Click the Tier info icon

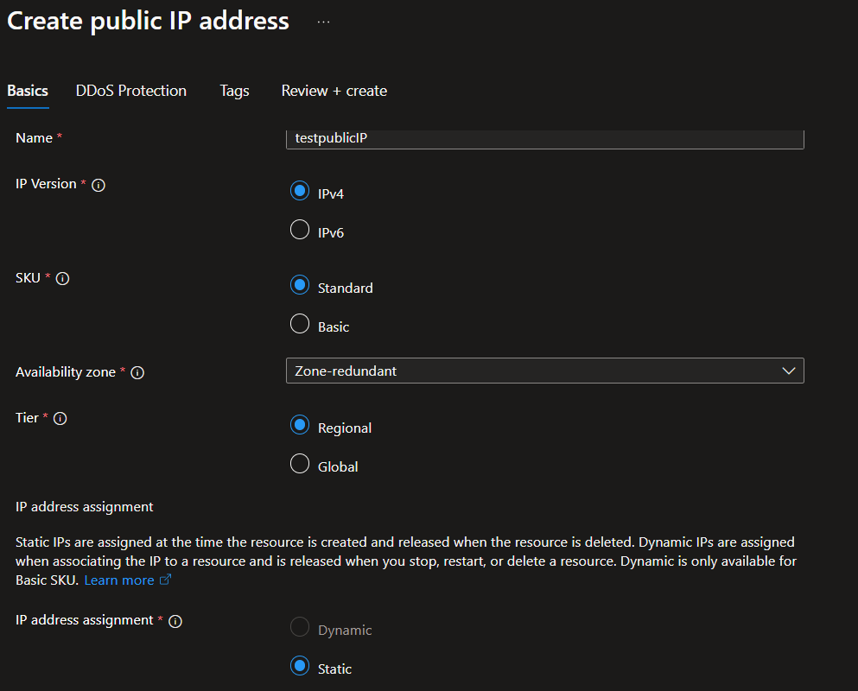pyautogui.click(x=59, y=418)
